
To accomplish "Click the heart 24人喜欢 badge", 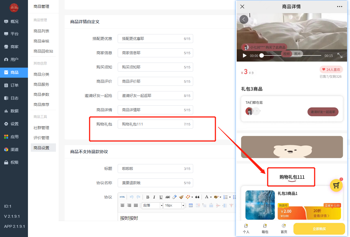I will click(x=331, y=70).
